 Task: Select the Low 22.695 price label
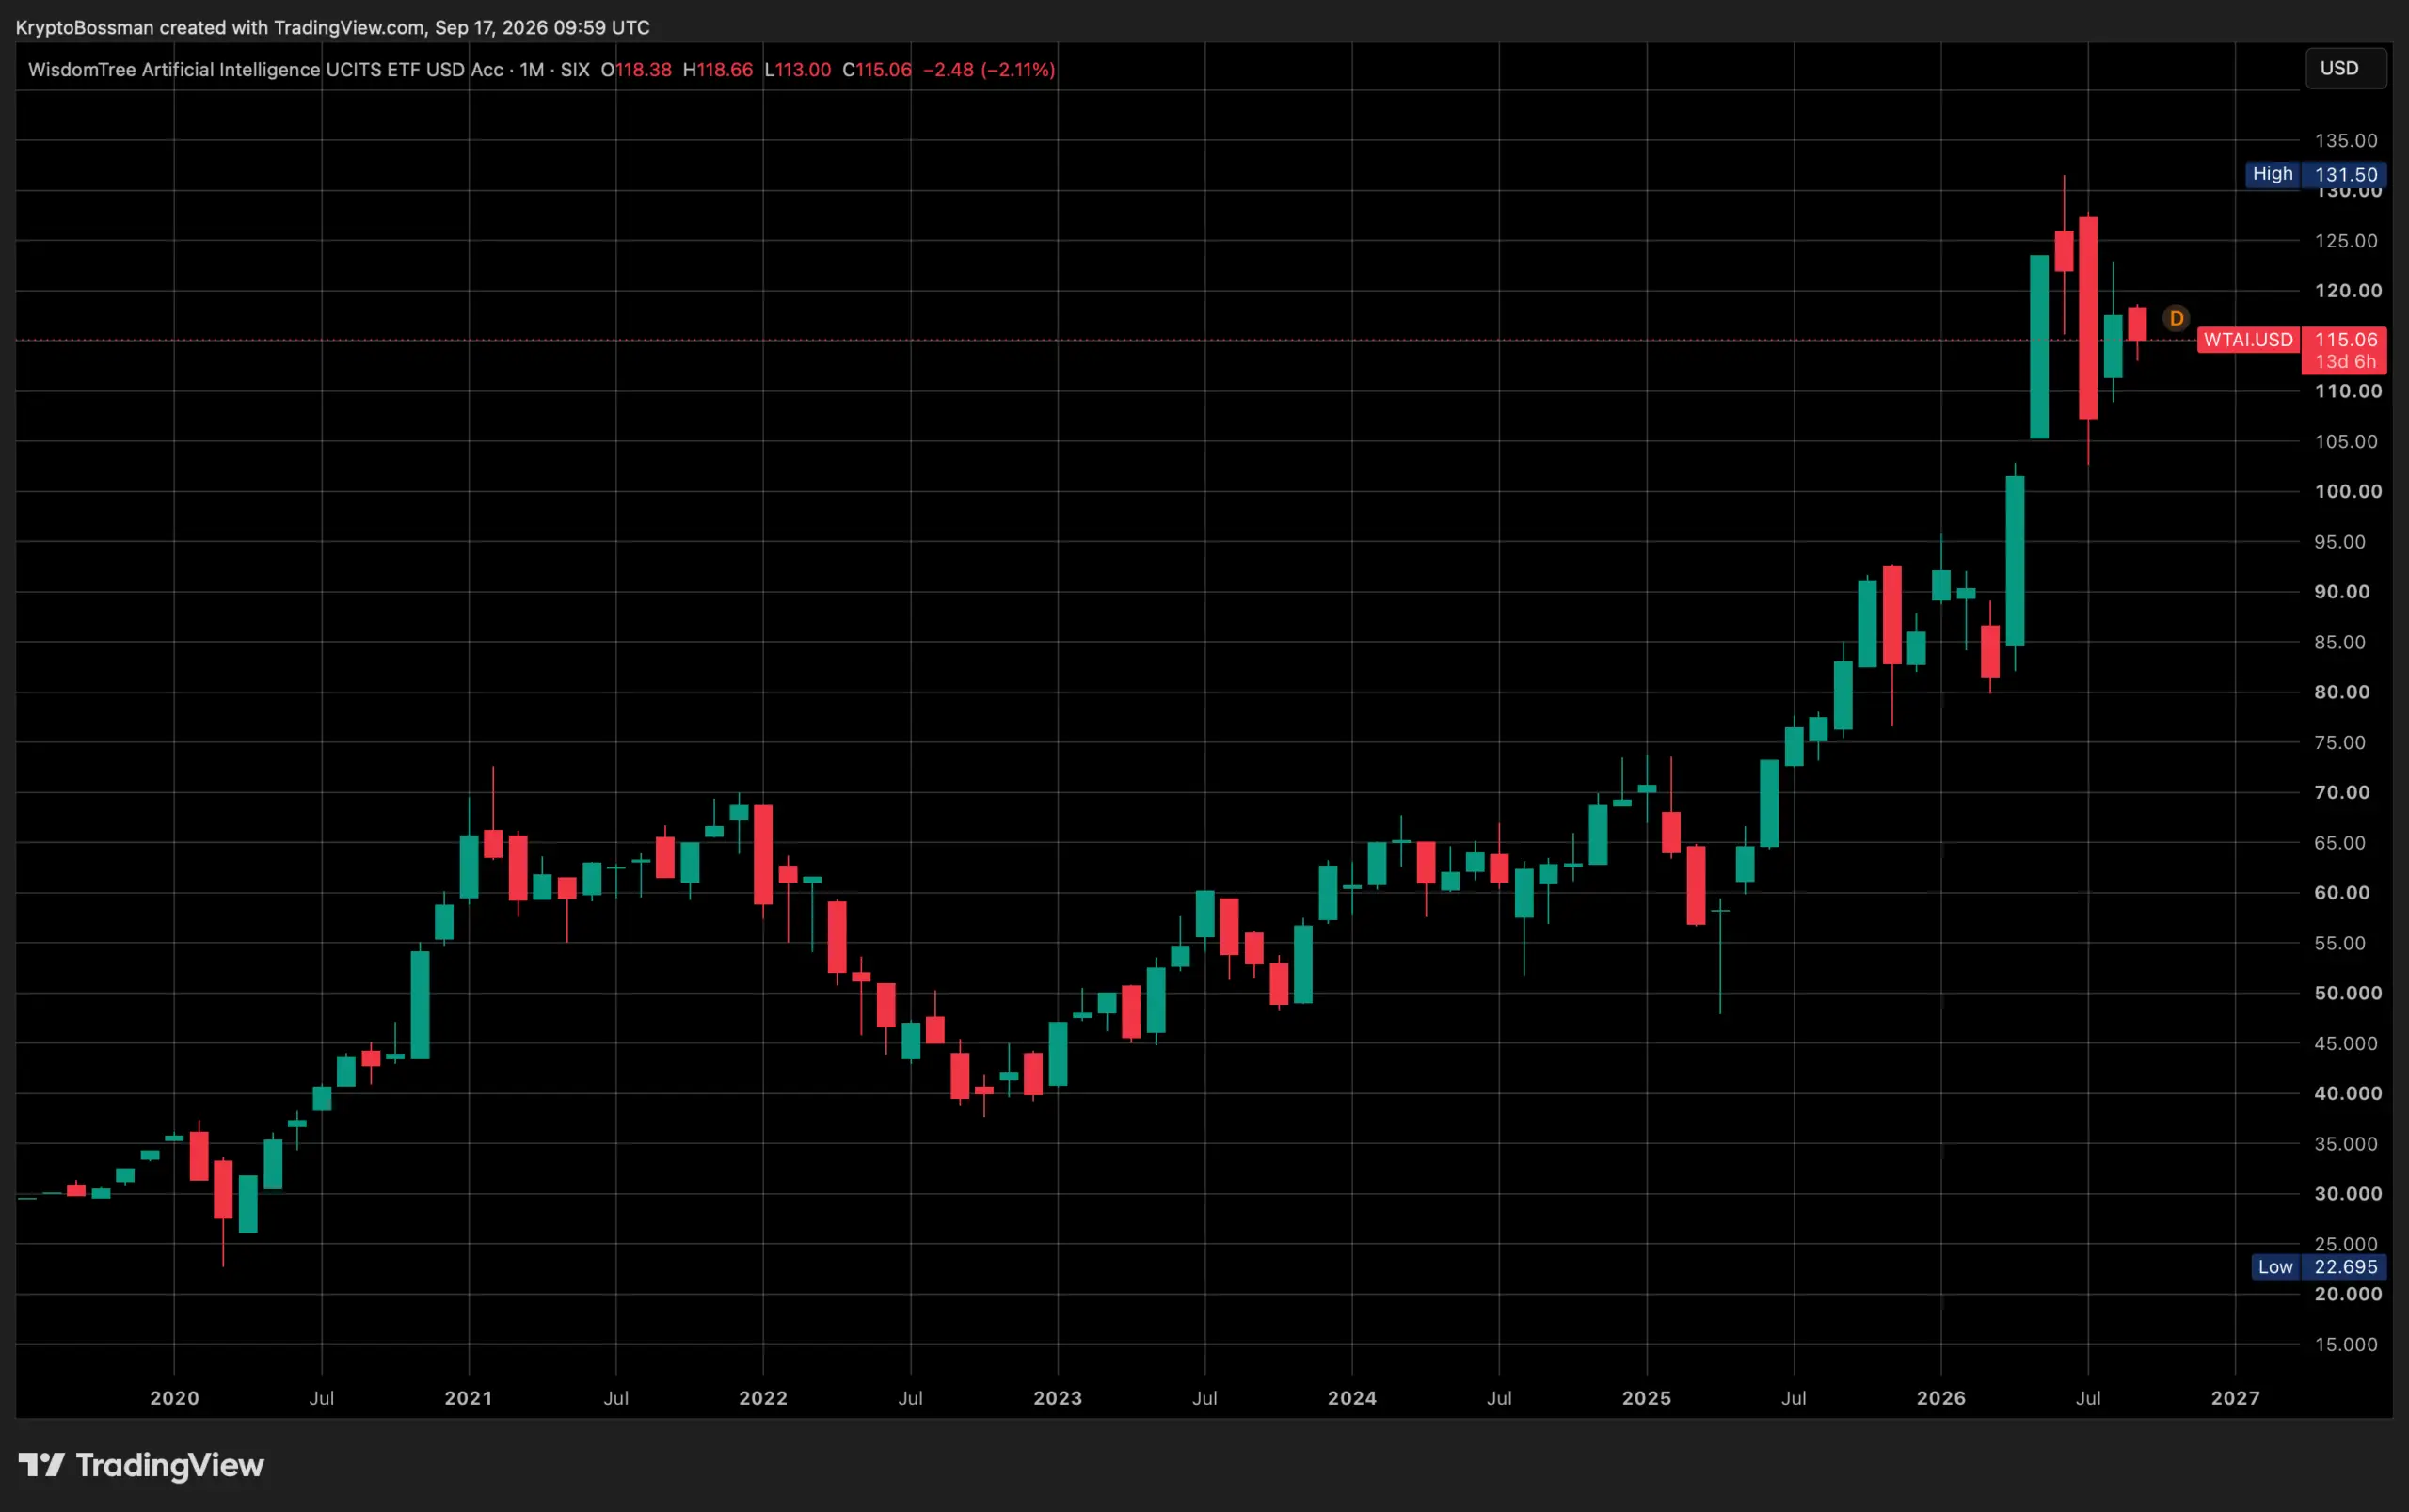(2318, 1267)
